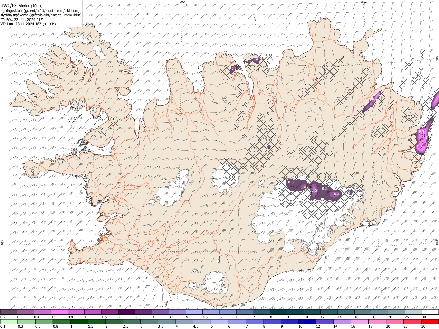Screen dimensions: 439x329
Task: Click the darkest green bottom-row swatch above 1
Action: tap(79, 322)
